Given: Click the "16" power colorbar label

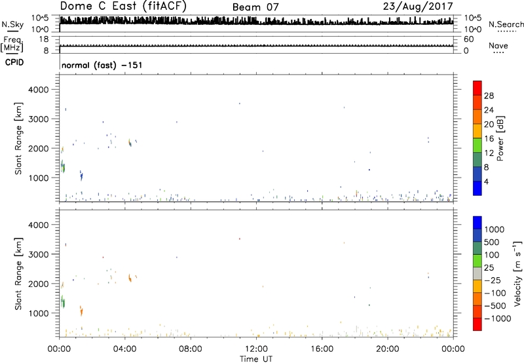Looking at the screenshot, I should [x=489, y=139].
